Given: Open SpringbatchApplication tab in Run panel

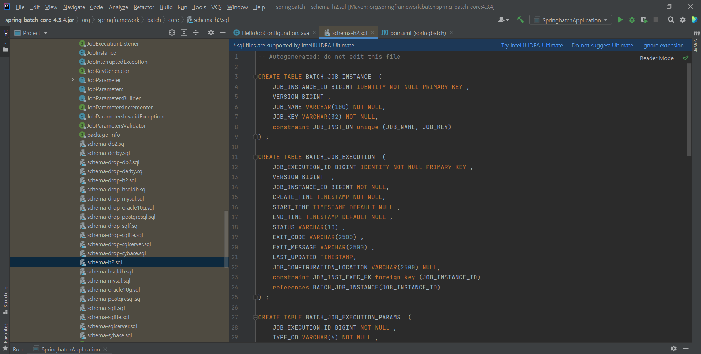Looking at the screenshot, I should (x=70, y=349).
